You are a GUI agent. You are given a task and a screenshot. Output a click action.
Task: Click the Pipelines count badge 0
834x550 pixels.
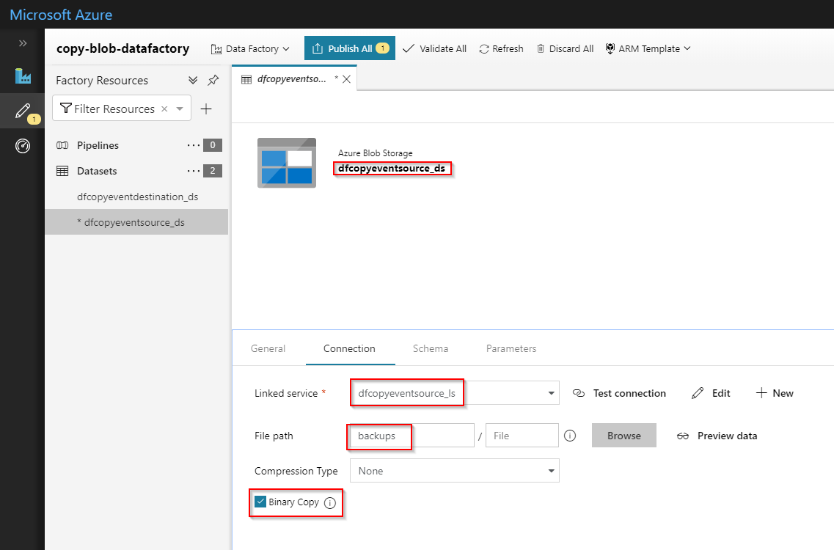point(213,145)
